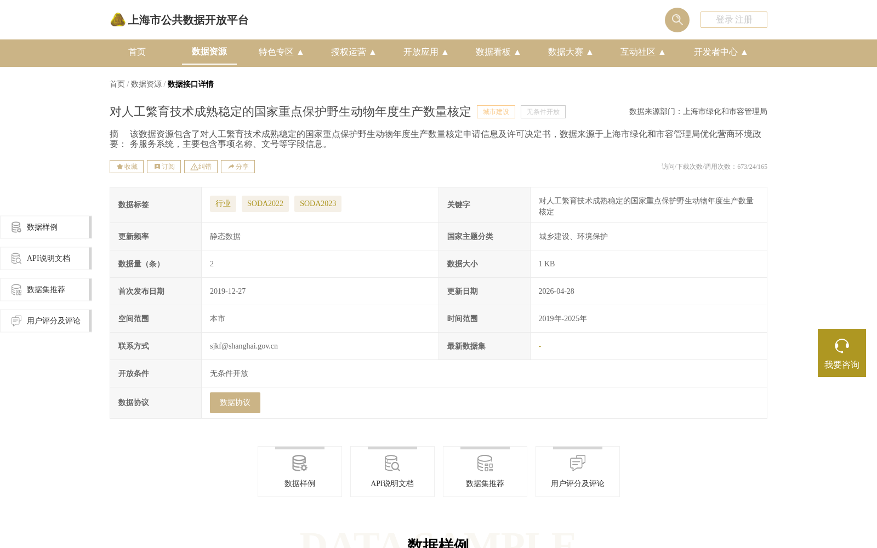Click the 数据来源部门 source department text
The image size is (877, 548).
point(698,112)
